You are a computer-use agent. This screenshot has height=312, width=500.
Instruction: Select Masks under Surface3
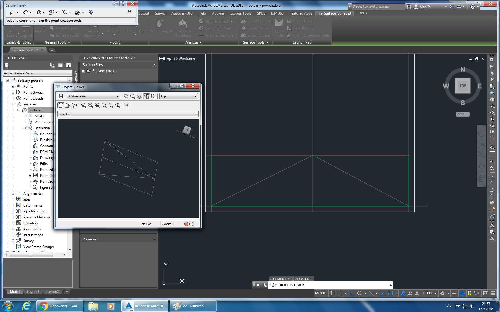click(x=39, y=116)
